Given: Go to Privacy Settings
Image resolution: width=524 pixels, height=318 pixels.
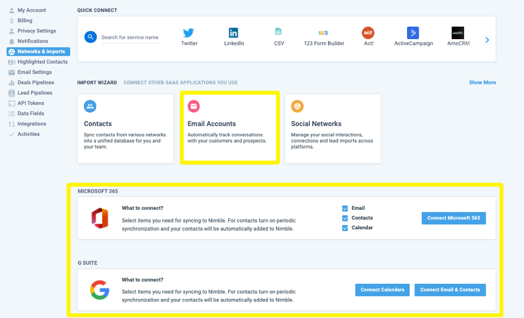Looking at the screenshot, I should [x=37, y=31].
